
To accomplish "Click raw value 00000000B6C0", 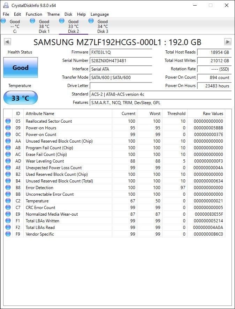I will (x=208, y=234).
